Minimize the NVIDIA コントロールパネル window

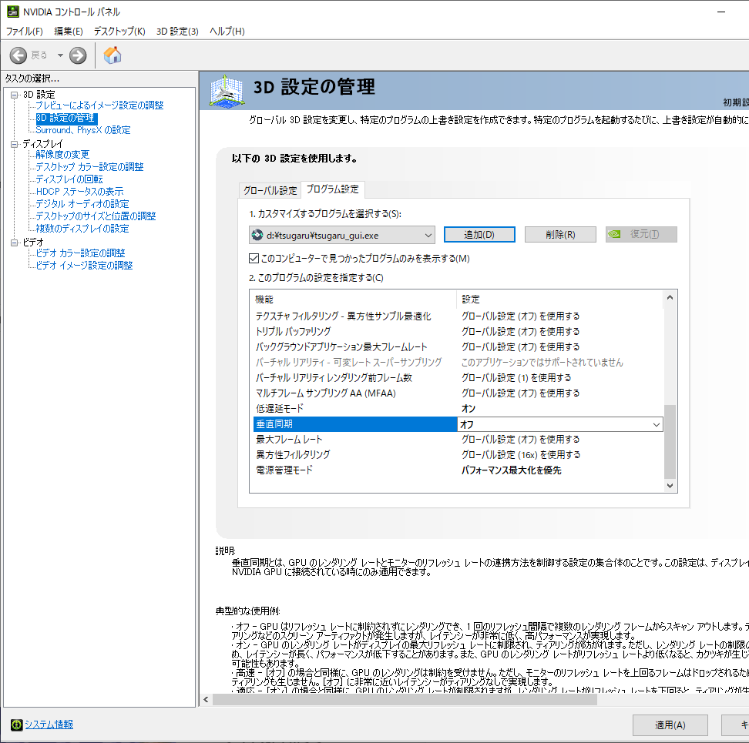click(721, 12)
